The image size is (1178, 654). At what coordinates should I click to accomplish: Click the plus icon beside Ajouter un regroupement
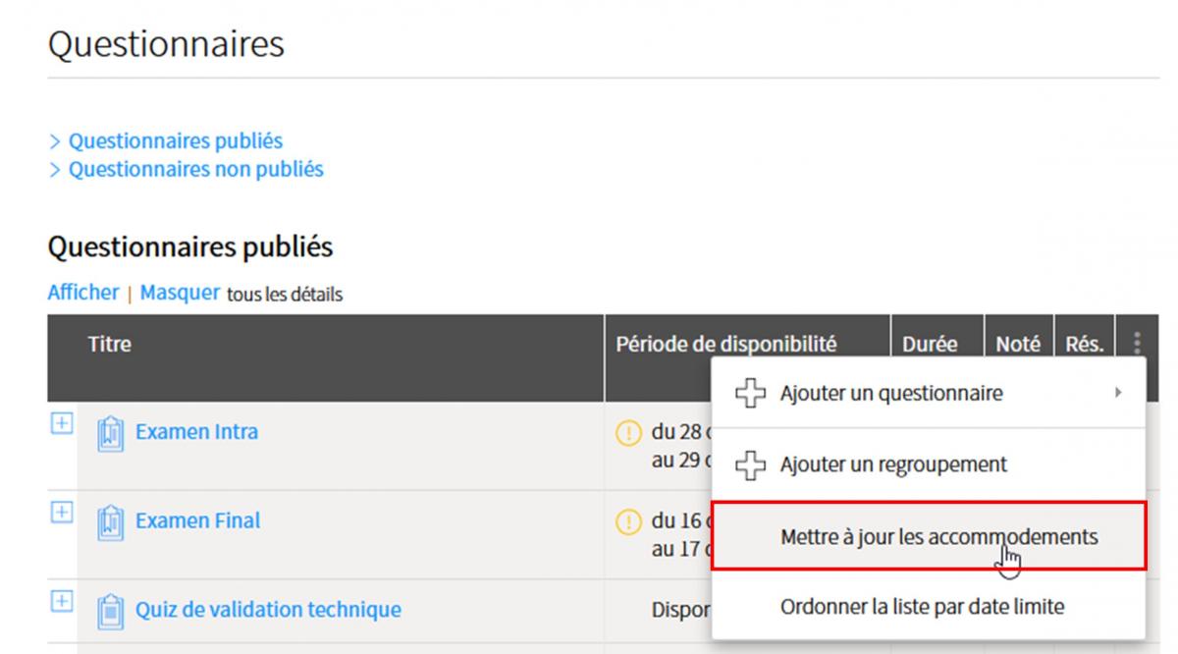coord(751,464)
